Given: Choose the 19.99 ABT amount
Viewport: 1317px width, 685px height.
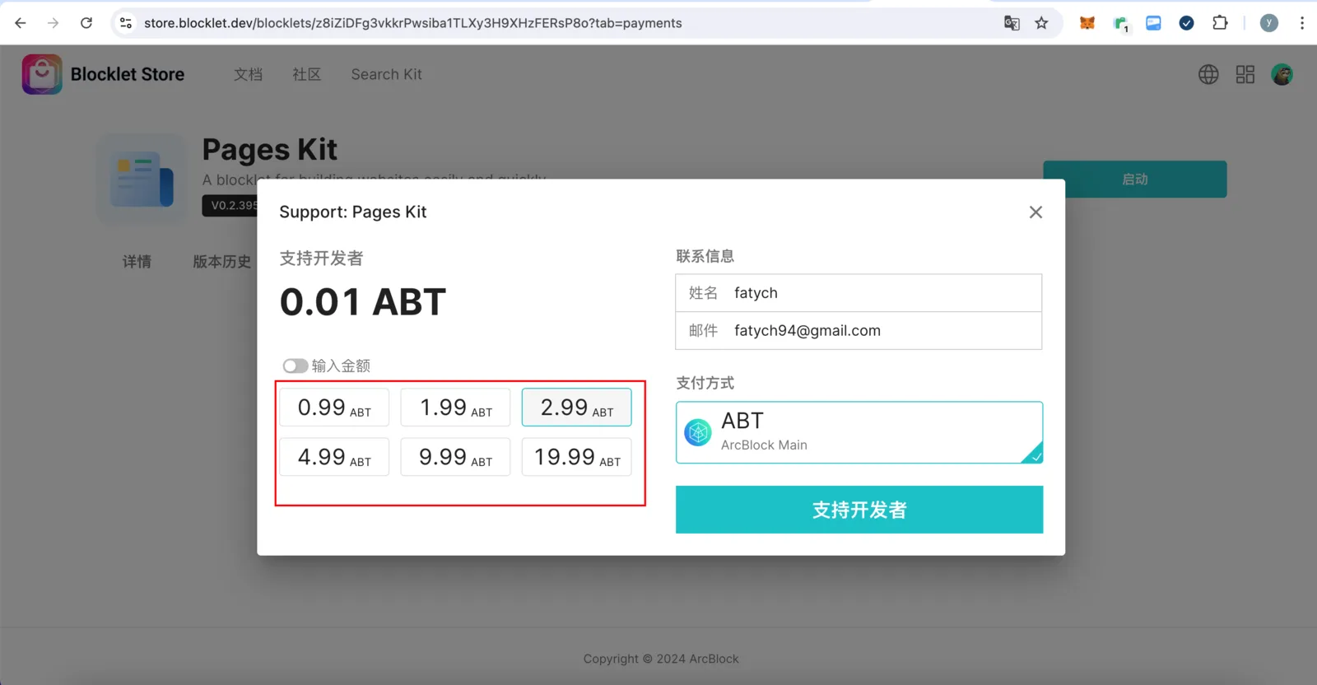Looking at the screenshot, I should click(577, 457).
